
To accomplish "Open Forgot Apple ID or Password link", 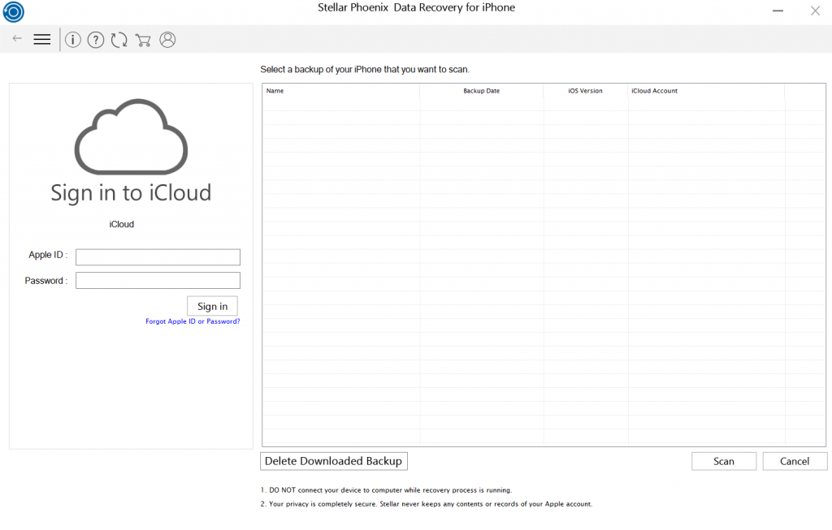I will [193, 321].
